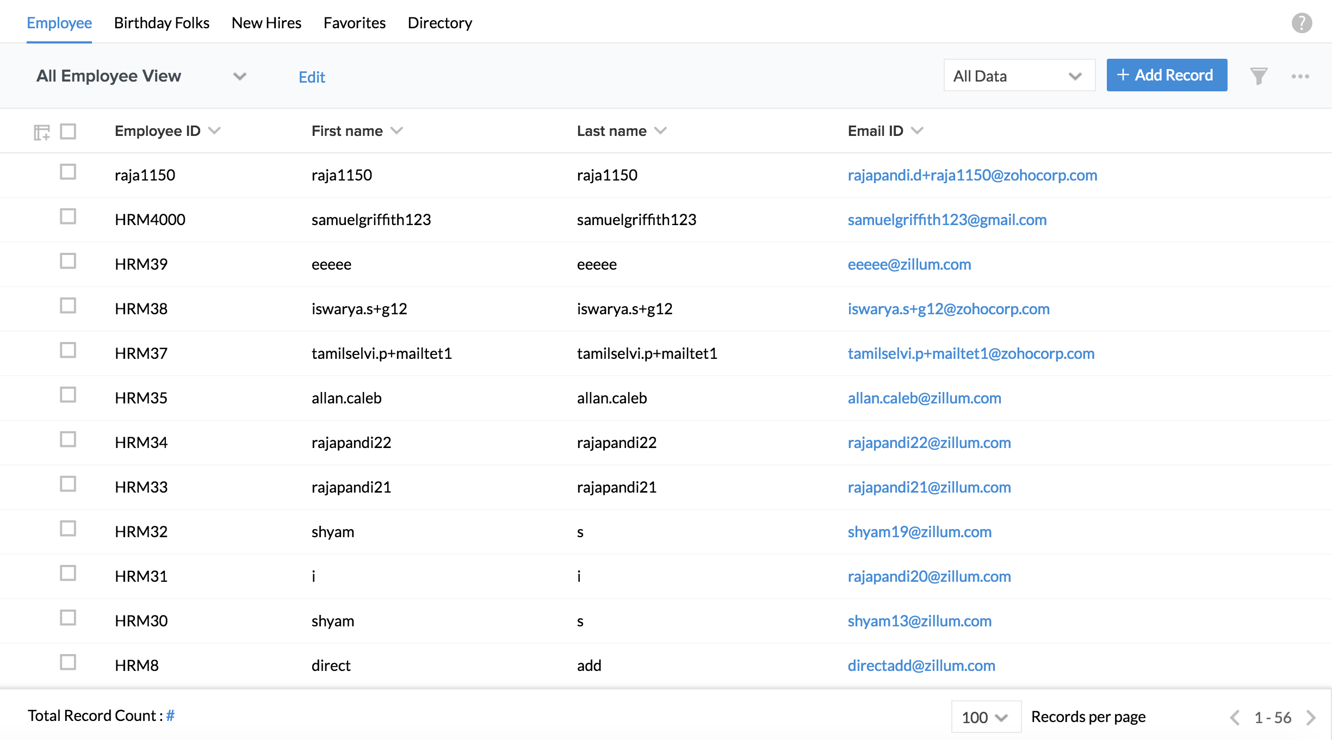
Task: Open the samuelgriffith123@gmail.com email link
Action: [946, 220]
